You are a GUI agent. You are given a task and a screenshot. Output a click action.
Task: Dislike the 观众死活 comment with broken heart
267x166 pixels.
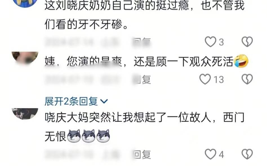coord(247,79)
